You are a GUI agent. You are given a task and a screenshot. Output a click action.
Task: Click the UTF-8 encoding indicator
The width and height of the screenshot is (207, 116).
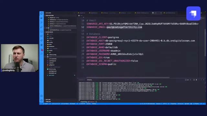[x=165, y=104]
